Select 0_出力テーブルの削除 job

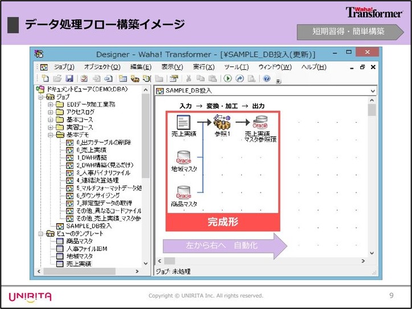tap(104, 143)
